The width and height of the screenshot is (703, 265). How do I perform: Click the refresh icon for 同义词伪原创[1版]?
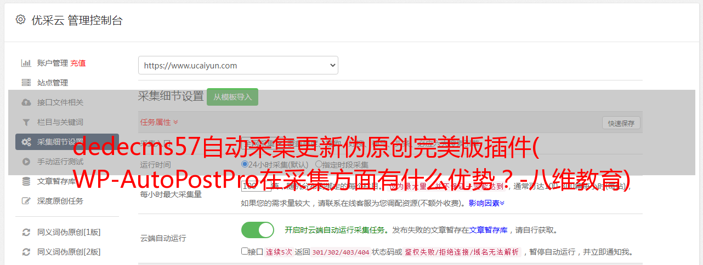(26, 232)
